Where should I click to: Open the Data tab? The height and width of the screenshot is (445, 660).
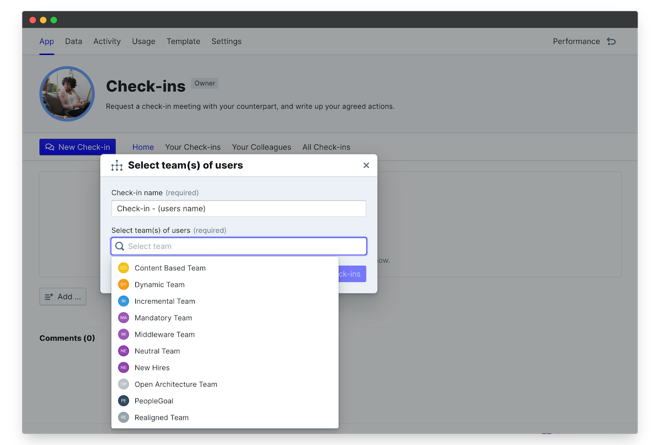point(74,41)
